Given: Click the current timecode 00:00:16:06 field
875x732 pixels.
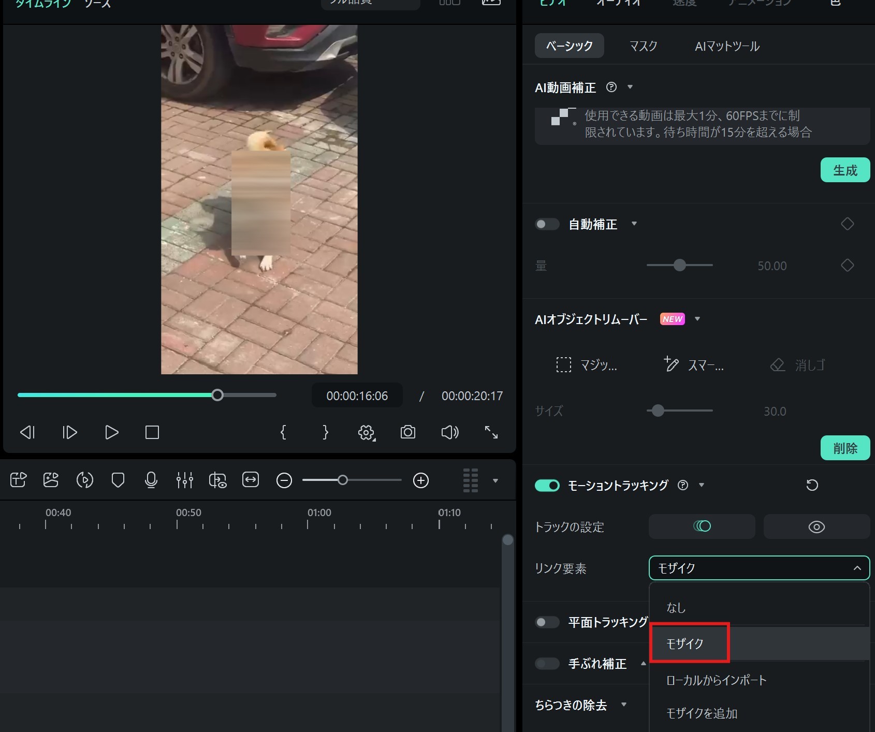Looking at the screenshot, I should pos(357,396).
